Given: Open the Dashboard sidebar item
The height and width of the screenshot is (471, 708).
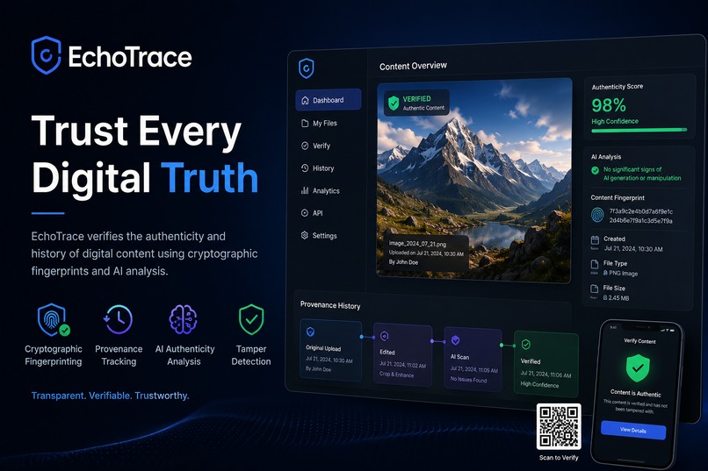Looking at the screenshot, I should [329, 100].
